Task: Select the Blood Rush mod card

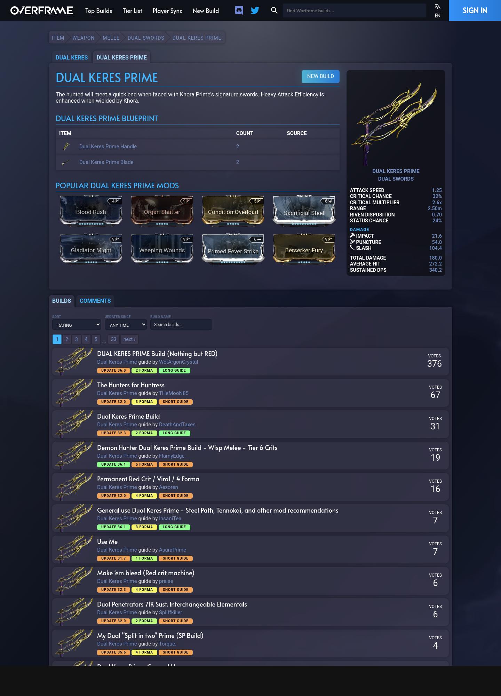Action: 91,211
